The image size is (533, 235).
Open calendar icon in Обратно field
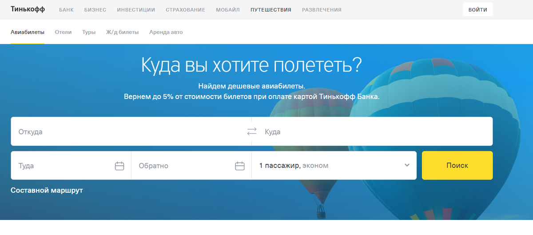tap(240, 166)
